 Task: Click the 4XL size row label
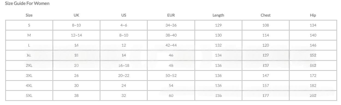29,85
